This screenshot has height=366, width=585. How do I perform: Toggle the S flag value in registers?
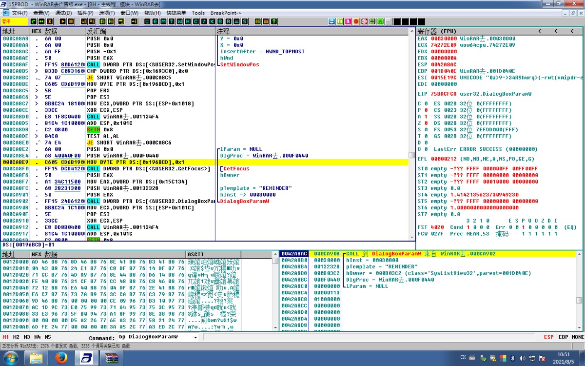(x=427, y=130)
